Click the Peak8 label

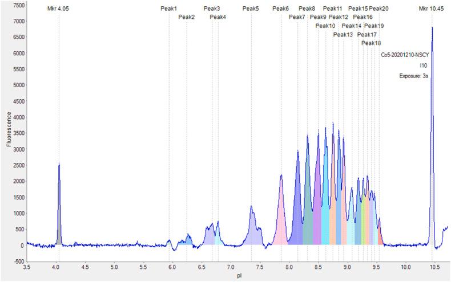click(x=307, y=9)
